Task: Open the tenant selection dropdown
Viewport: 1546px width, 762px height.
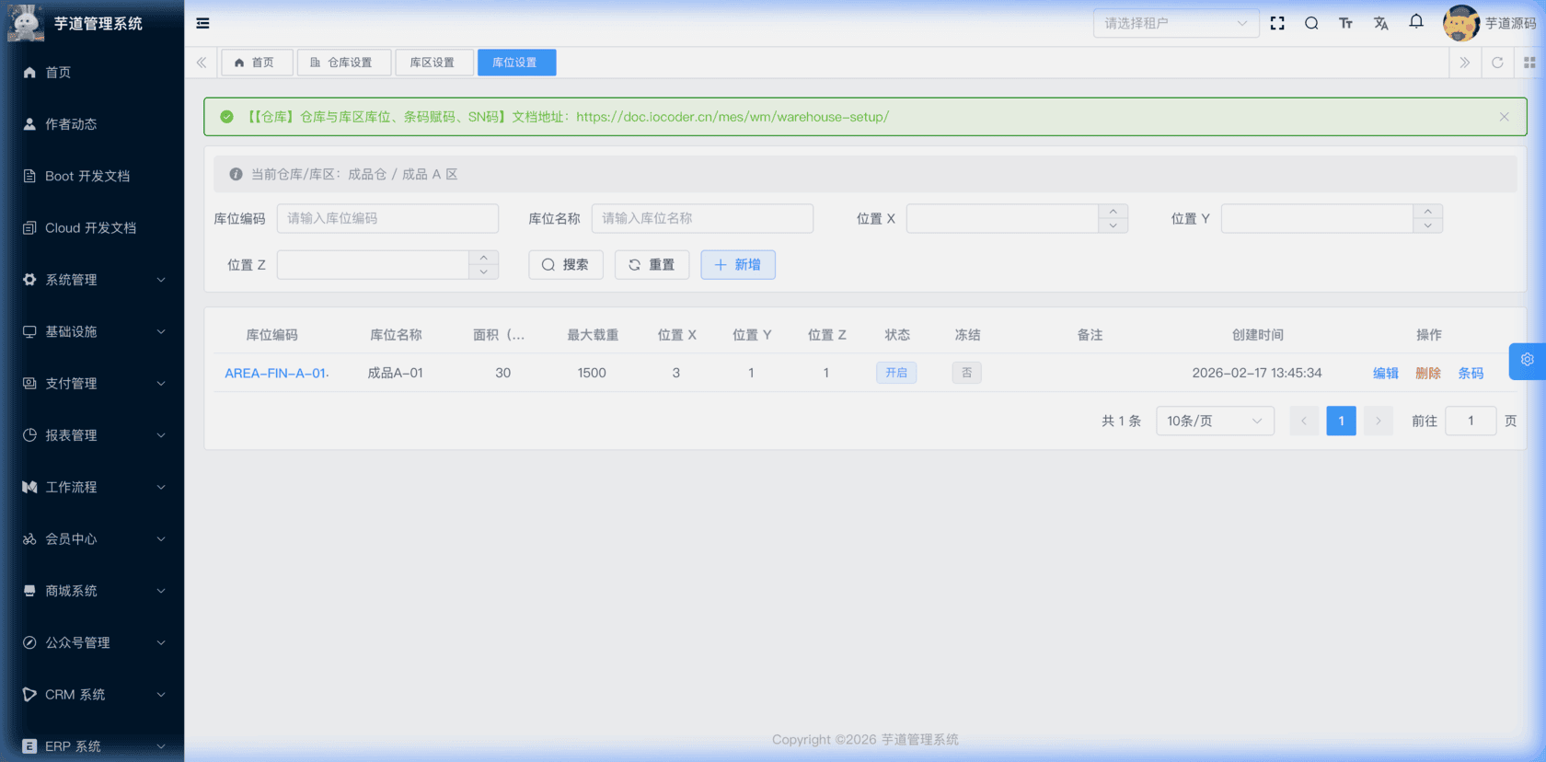Action: pyautogui.click(x=1175, y=23)
